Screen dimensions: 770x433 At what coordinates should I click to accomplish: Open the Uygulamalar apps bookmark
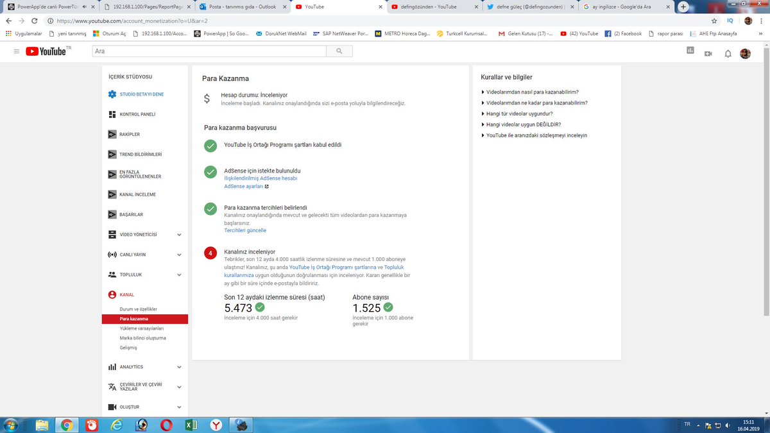pyautogui.click(x=23, y=33)
